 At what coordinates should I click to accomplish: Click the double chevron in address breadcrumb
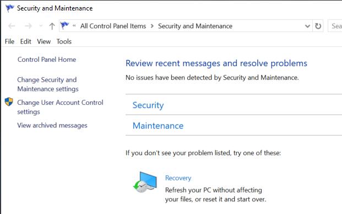(x=74, y=26)
